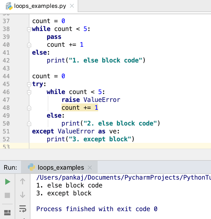Collapse the while loop fold at line 38
The width and height of the screenshot is (211, 219).
pos(29,29)
